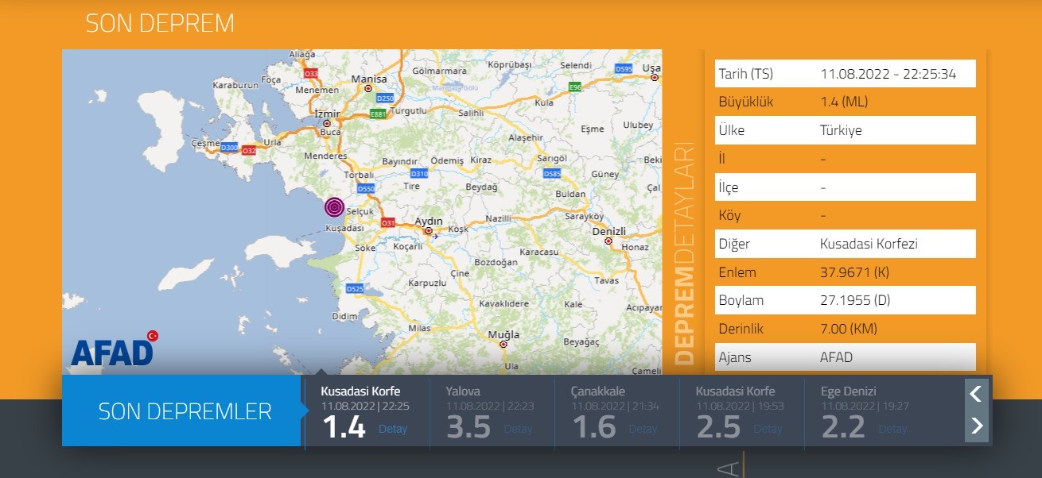Go to previous earthquakes with up arrow

coord(976,393)
